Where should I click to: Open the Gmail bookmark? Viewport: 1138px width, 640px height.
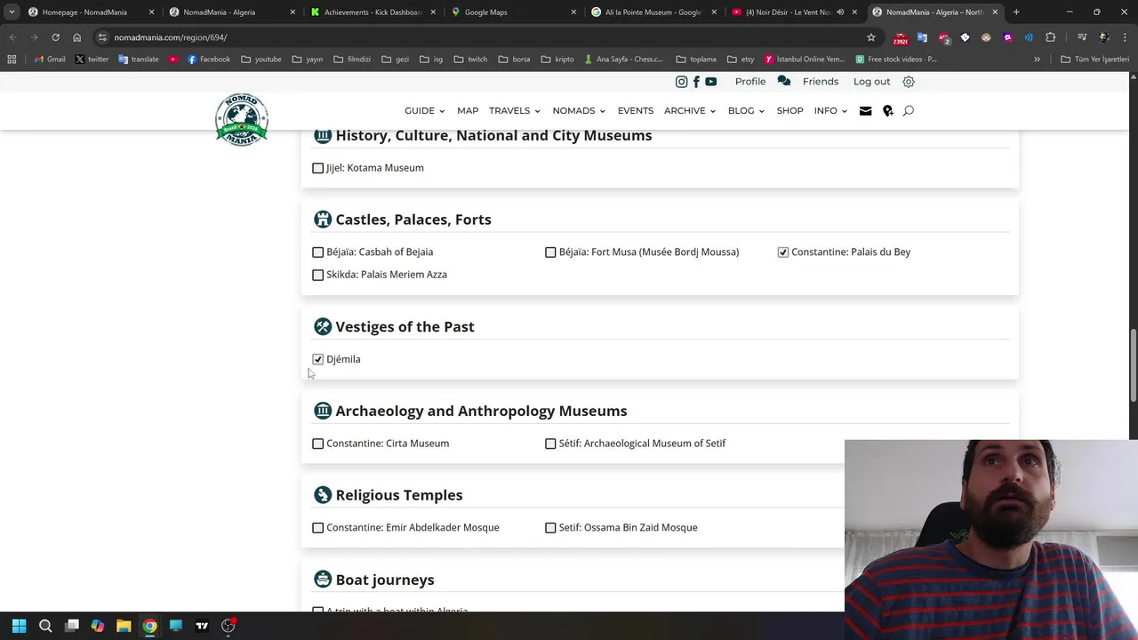pos(50,60)
